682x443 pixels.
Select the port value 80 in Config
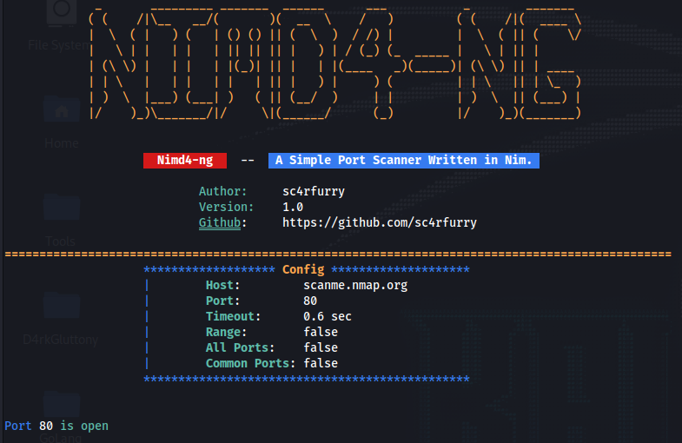click(310, 301)
